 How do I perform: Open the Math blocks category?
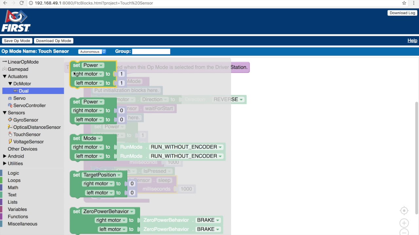13,188
